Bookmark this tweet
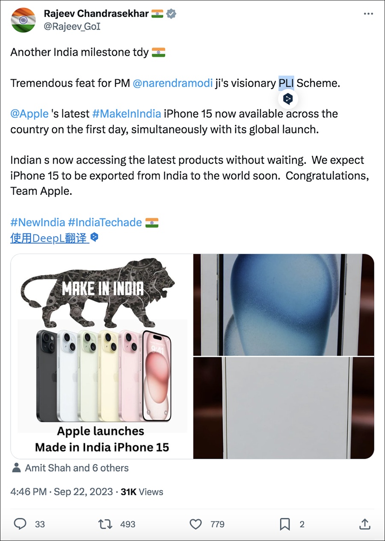The height and width of the screenshot is (541, 385). coord(284,524)
